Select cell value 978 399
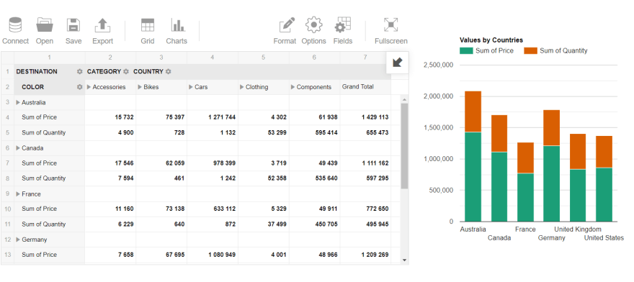The image size is (634, 282). [x=213, y=163]
